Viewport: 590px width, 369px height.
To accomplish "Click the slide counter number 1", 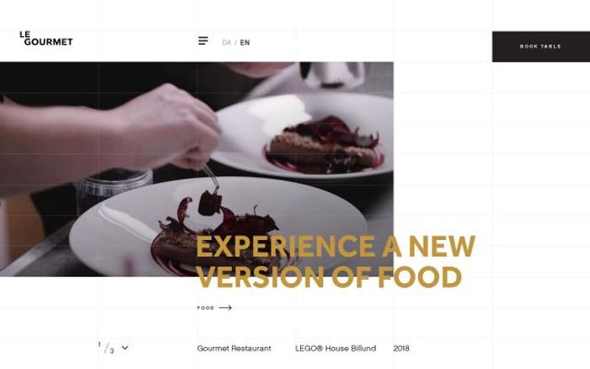I will (99, 345).
